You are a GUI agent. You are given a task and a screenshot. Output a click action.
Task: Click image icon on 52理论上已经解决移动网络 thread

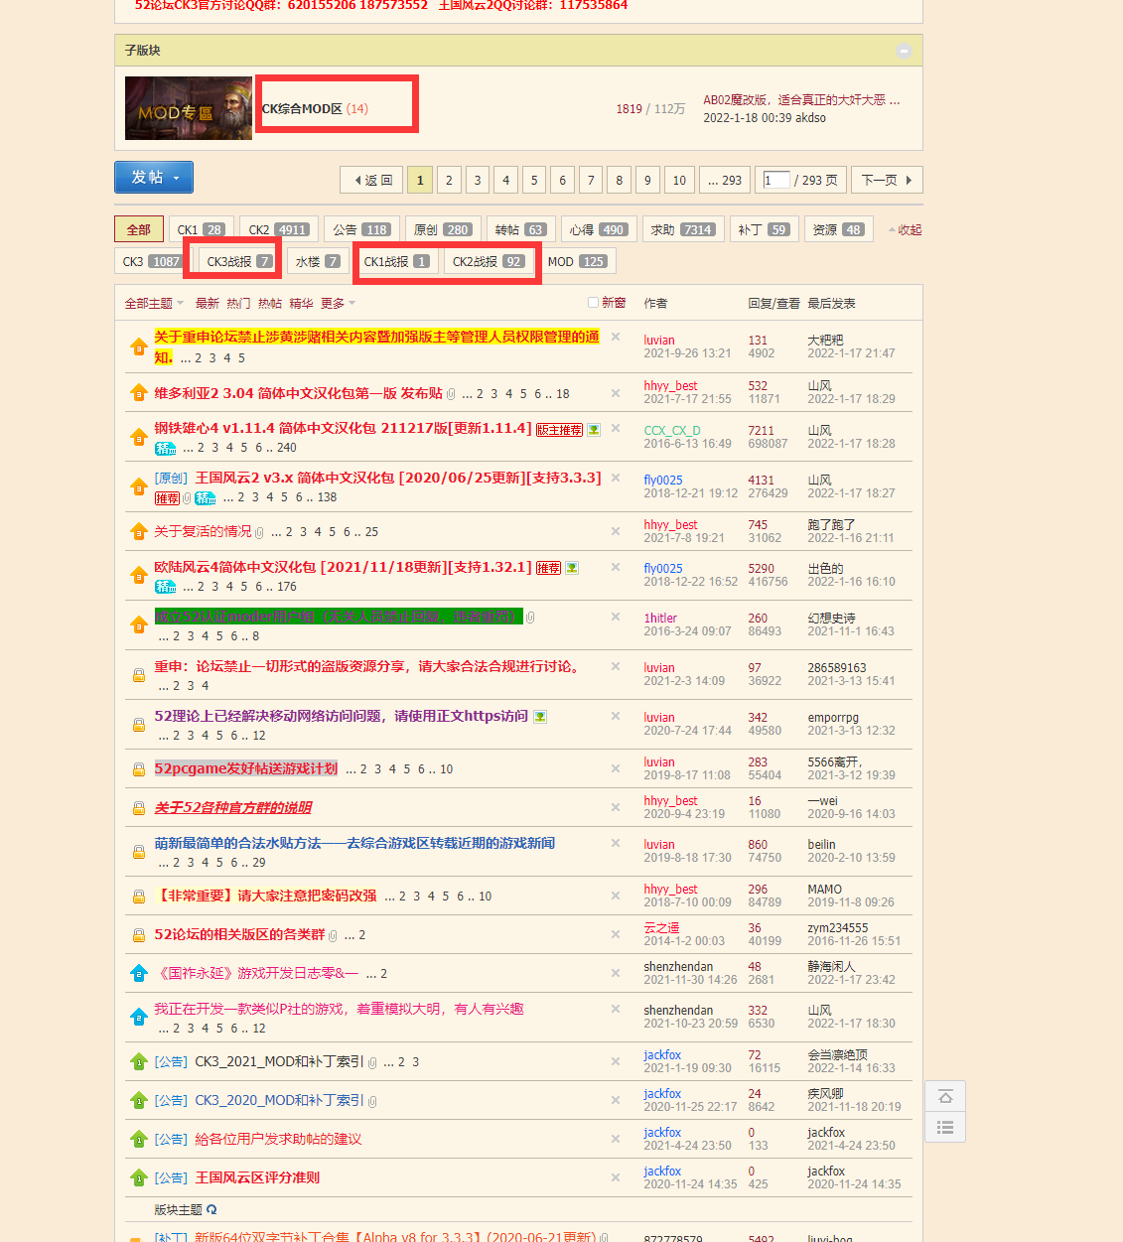click(x=540, y=717)
